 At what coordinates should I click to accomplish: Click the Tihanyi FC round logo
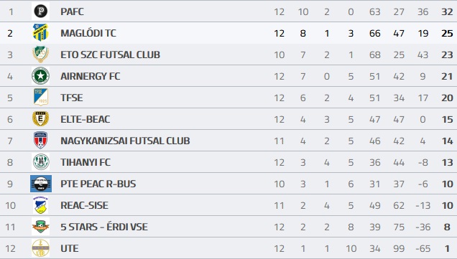40,162
